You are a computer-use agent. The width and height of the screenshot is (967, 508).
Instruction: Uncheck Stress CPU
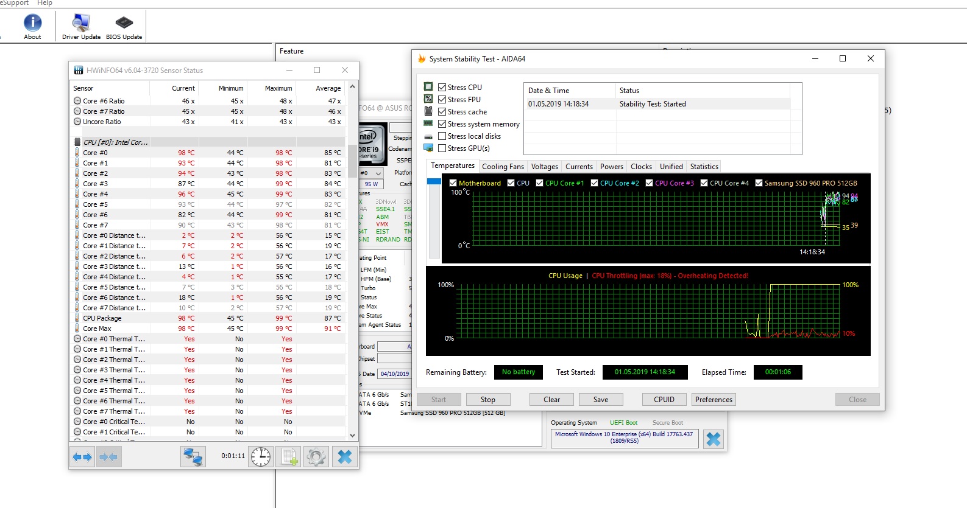[442, 87]
